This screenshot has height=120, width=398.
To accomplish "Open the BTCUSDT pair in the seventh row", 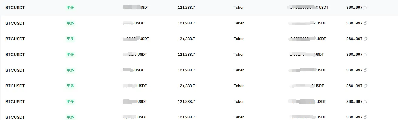I will tap(15, 102).
